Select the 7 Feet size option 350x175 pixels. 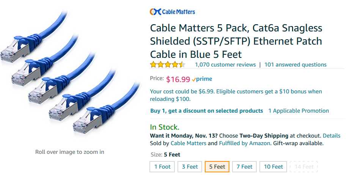coord(244,167)
